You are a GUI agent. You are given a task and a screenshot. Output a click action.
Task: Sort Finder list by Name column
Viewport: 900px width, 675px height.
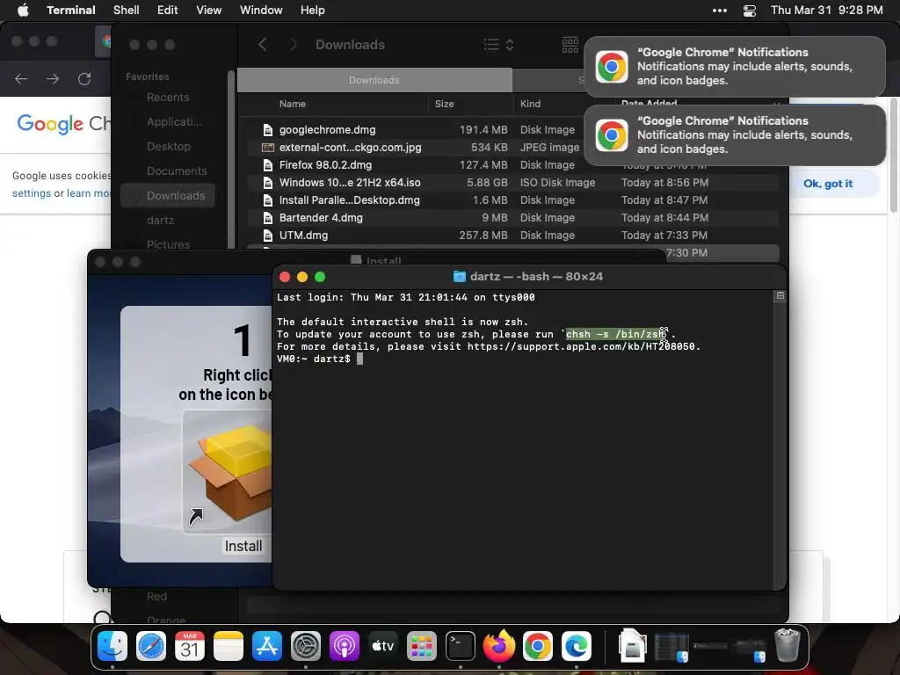tap(292, 104)
